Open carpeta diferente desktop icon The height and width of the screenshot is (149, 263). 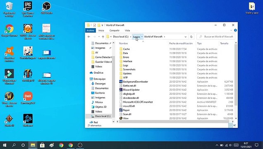coord(46,54)
